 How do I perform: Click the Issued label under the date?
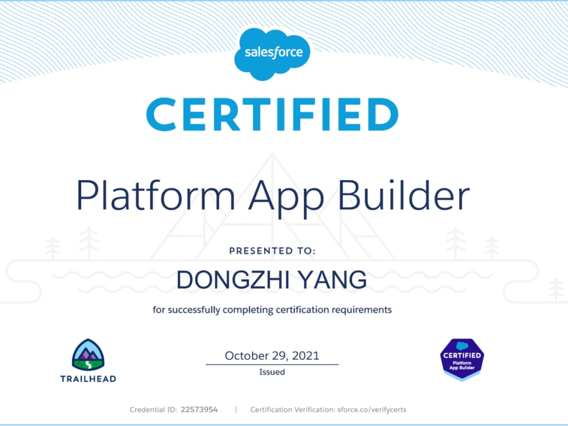click(x=272, y=372)
